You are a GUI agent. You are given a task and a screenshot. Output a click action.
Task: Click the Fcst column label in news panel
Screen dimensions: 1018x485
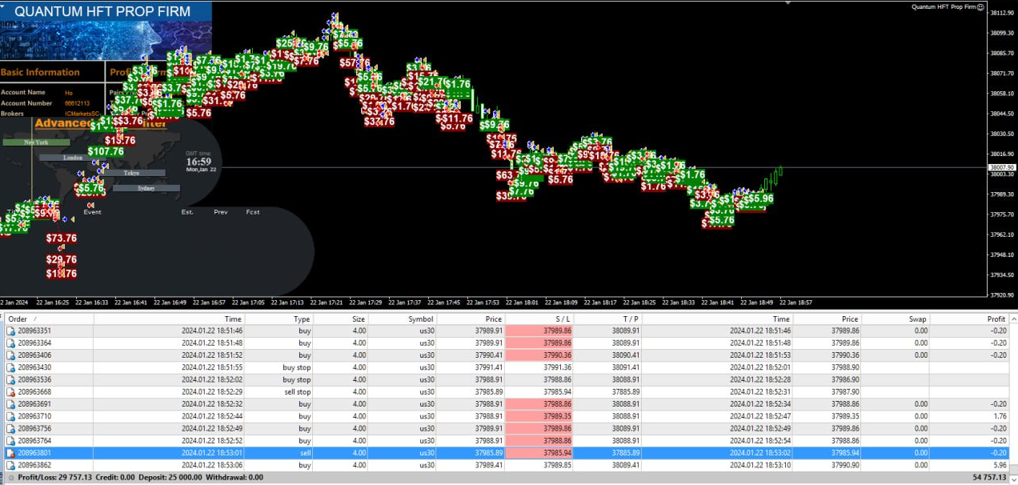click(x=253, y=212)
